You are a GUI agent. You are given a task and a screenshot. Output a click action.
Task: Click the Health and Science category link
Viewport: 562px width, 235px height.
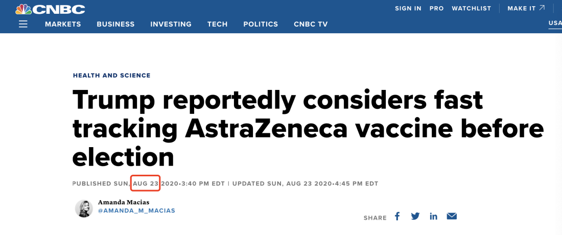pyautogui.click(x=112, y=76)
